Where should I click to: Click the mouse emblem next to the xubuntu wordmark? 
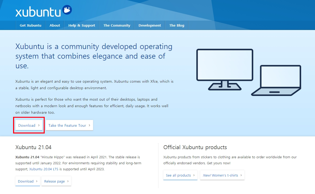tap(67, 10)
